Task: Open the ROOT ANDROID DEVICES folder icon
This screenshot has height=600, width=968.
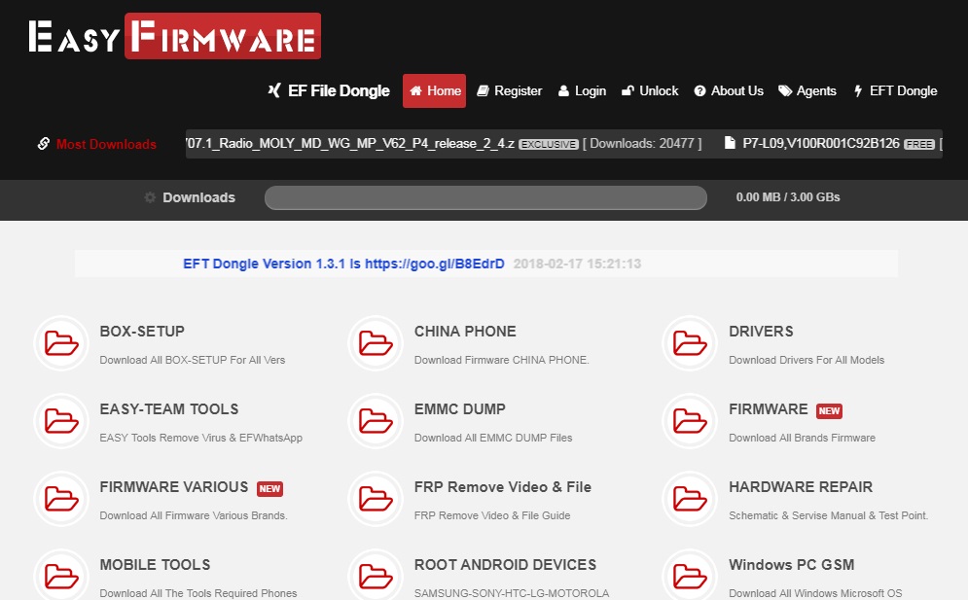Action: tap(375, 576)
